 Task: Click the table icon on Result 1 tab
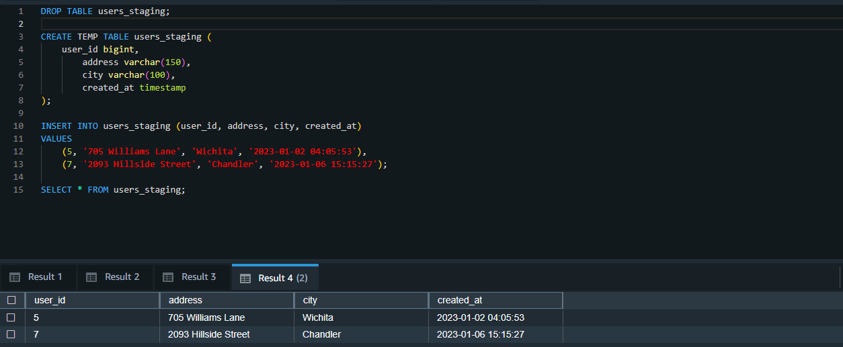pyautogui.click(x=15, y=277)
